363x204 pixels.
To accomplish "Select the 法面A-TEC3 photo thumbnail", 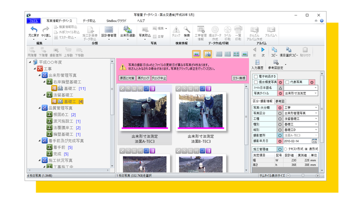I will pos(145,111).
